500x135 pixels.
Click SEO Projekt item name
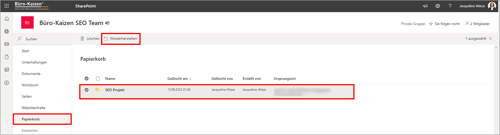point(115,90)
